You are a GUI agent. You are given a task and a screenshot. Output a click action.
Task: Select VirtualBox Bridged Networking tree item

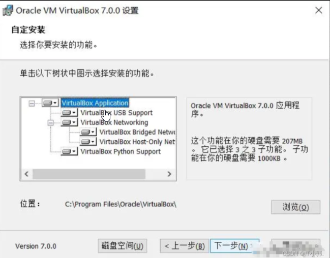click(137, 132)
